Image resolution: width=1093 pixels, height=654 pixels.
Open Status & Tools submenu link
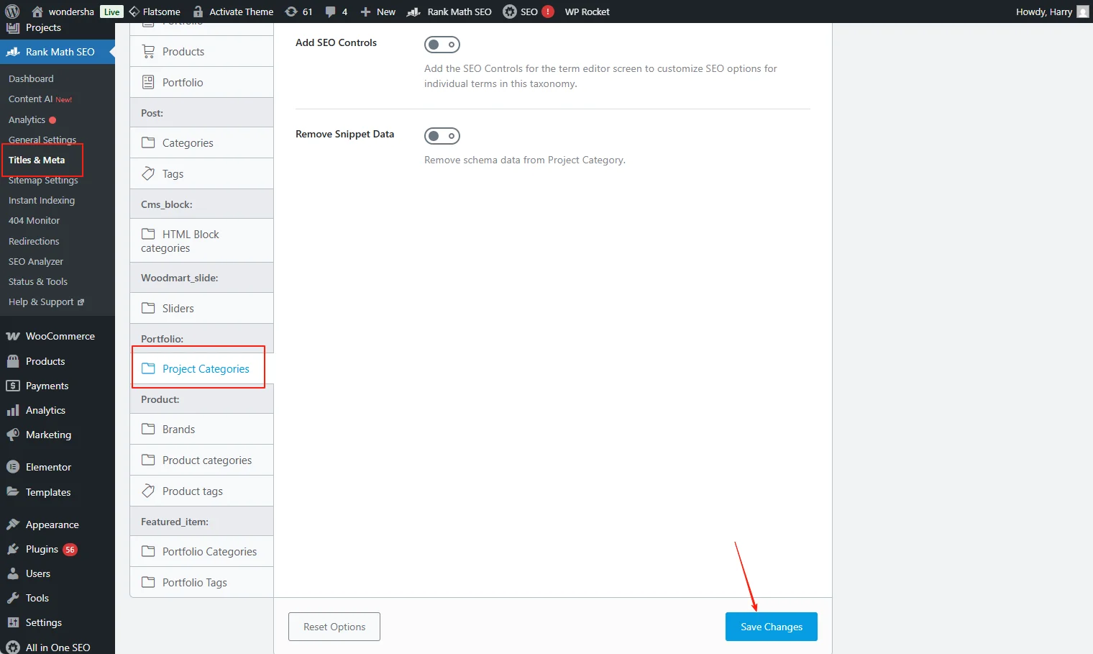(38, 281)
